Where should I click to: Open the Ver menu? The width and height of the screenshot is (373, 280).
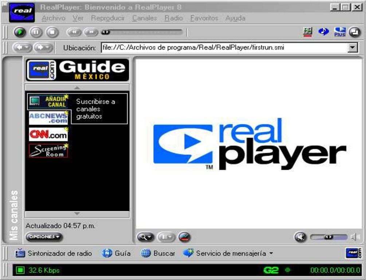click(78, 18)
